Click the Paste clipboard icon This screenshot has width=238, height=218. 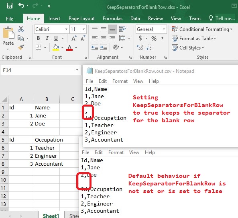click(8, 33)
